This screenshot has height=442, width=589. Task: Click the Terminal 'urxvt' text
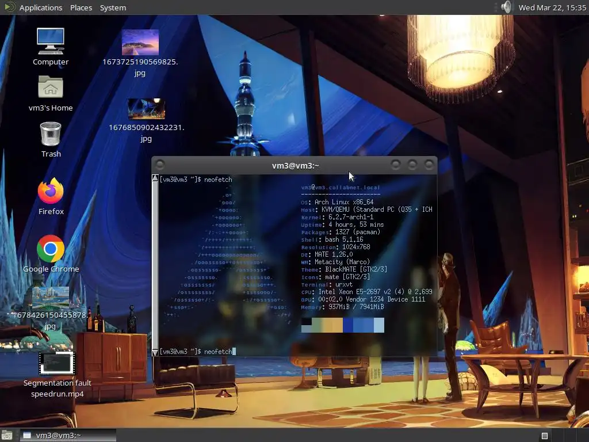pyautogui.click(x=344, y=284)
